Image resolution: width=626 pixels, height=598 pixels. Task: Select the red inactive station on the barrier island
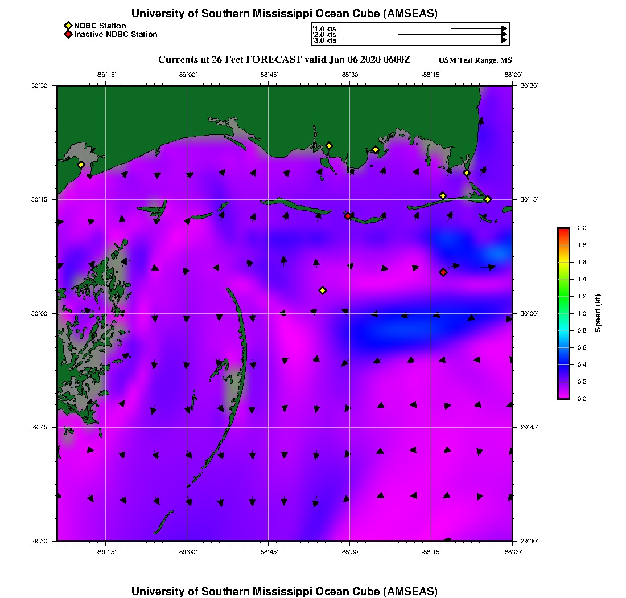348,216
